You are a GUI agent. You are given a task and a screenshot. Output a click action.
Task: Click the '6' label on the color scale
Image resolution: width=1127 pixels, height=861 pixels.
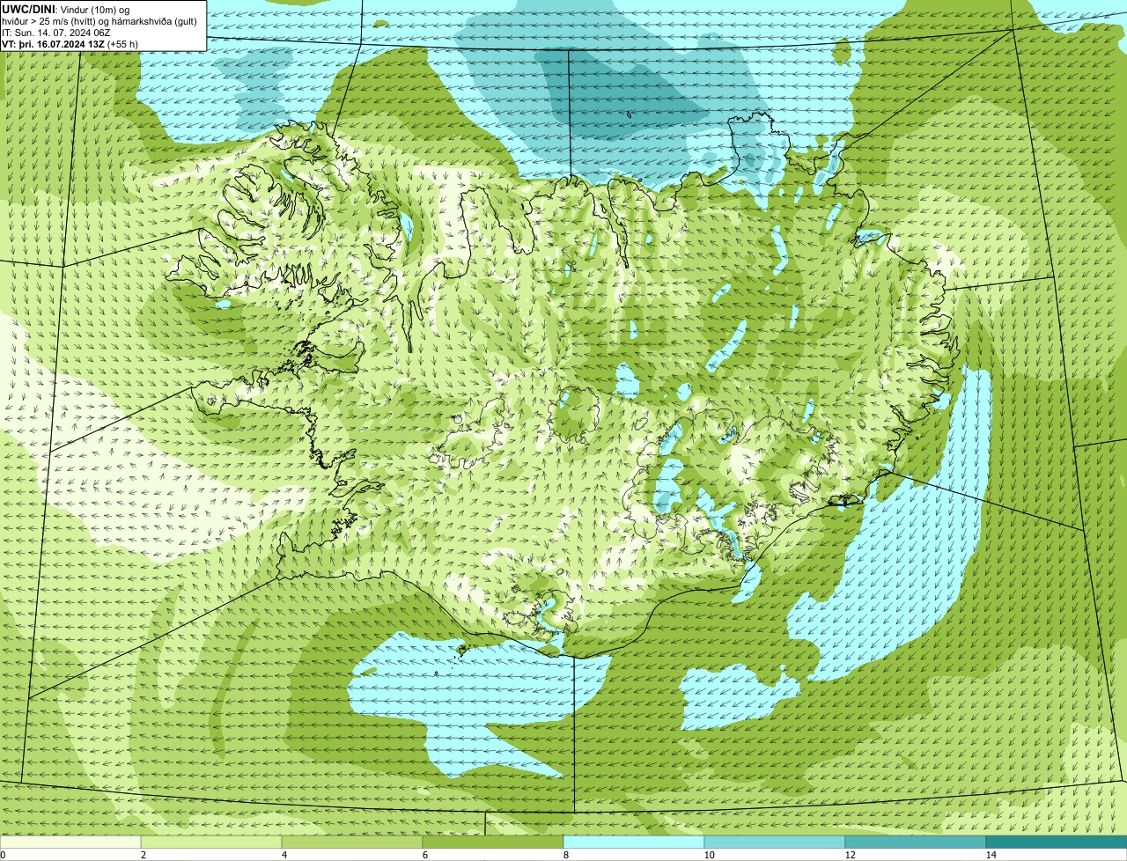click(x=424, y=855)
